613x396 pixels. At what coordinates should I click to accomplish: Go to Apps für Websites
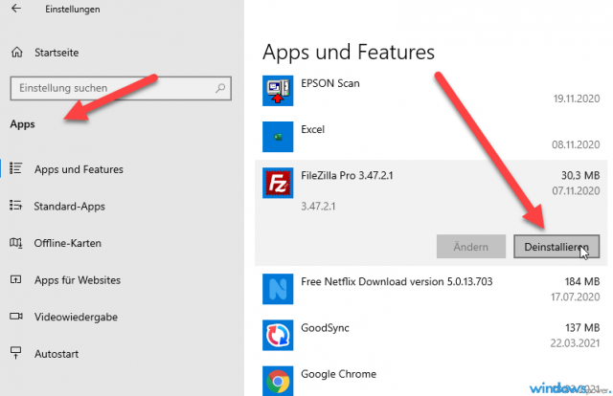pos(77,280)
